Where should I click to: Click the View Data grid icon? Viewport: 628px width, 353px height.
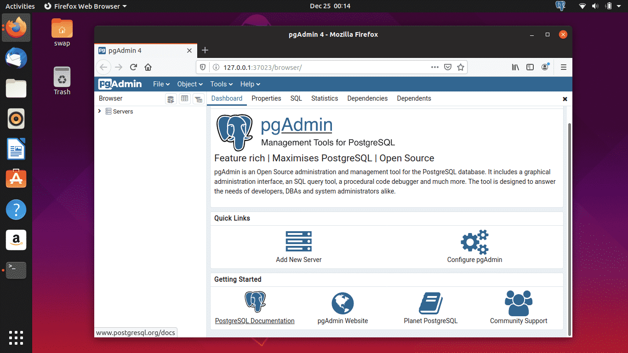(x=185, y=99)
